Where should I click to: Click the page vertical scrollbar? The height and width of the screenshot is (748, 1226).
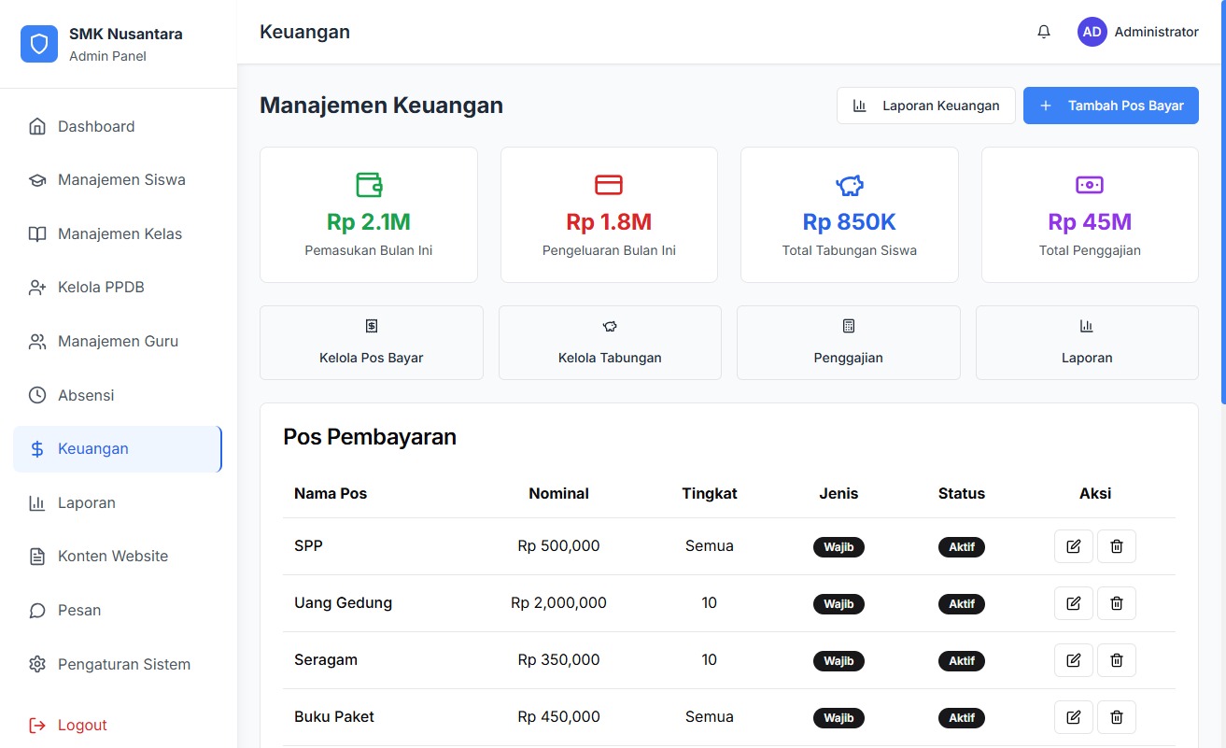tap(1222, 233)
